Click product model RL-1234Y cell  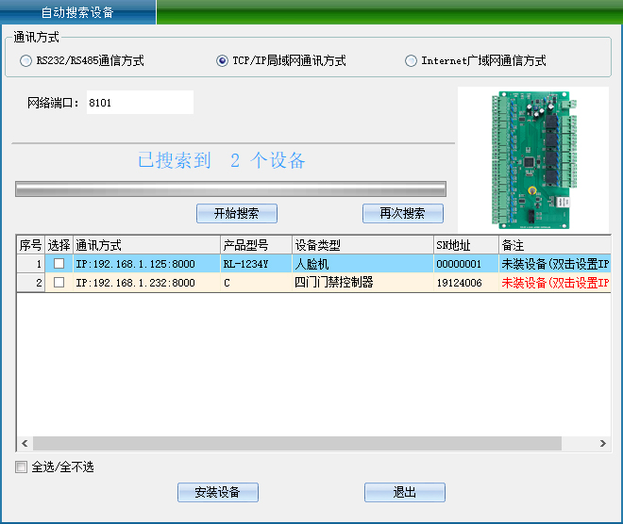pyautogui.click(x=256, y=264)
